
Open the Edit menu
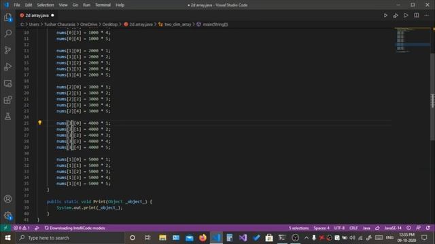click(x=29, y=5)
